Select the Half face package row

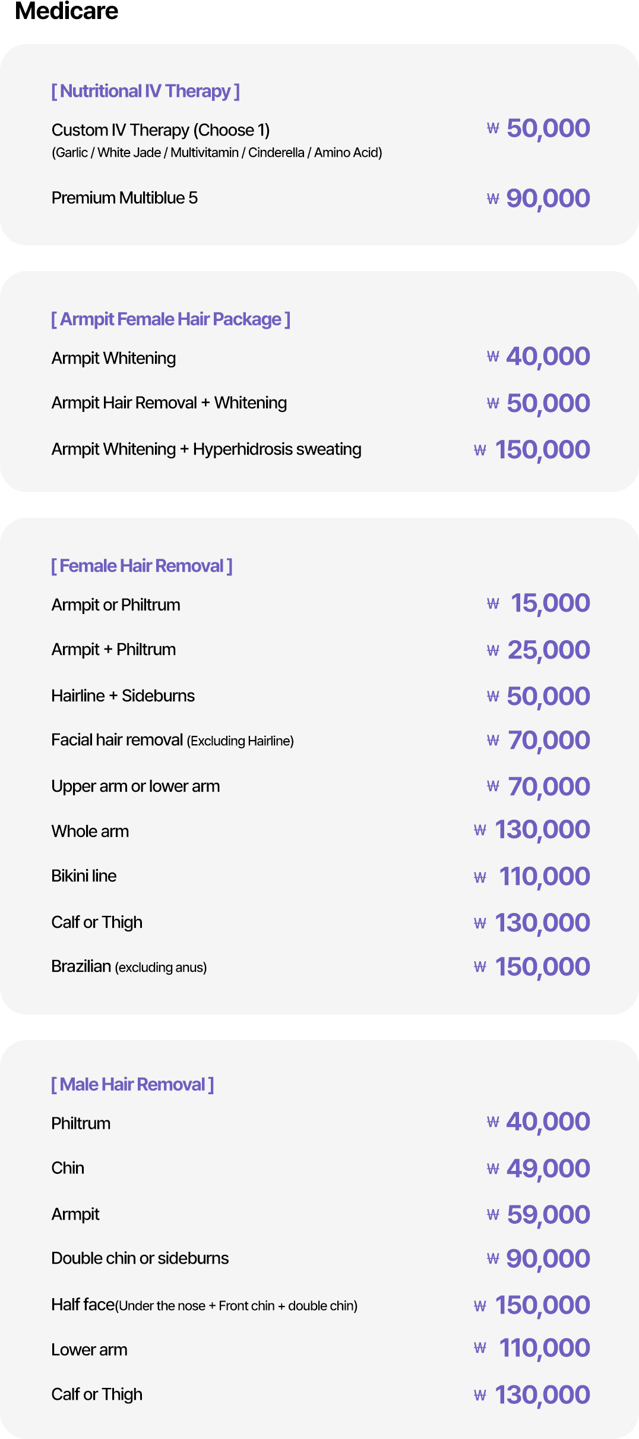point(321,1305)
